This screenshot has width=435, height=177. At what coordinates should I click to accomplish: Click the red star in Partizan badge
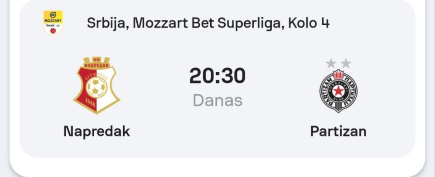338,91
